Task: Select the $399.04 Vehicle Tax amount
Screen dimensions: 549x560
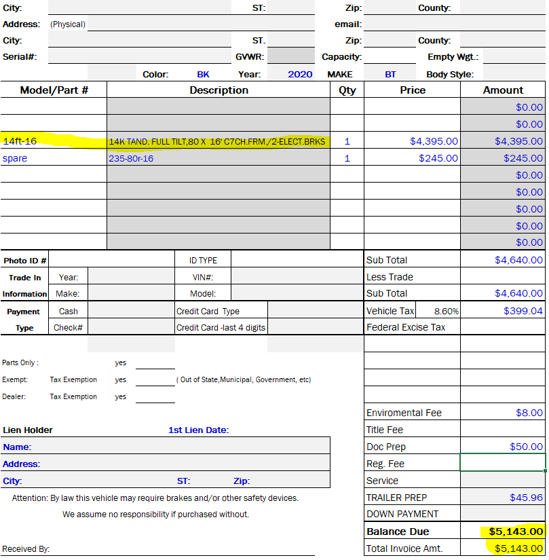Action: pyautogui.click(x=503, y=311)
